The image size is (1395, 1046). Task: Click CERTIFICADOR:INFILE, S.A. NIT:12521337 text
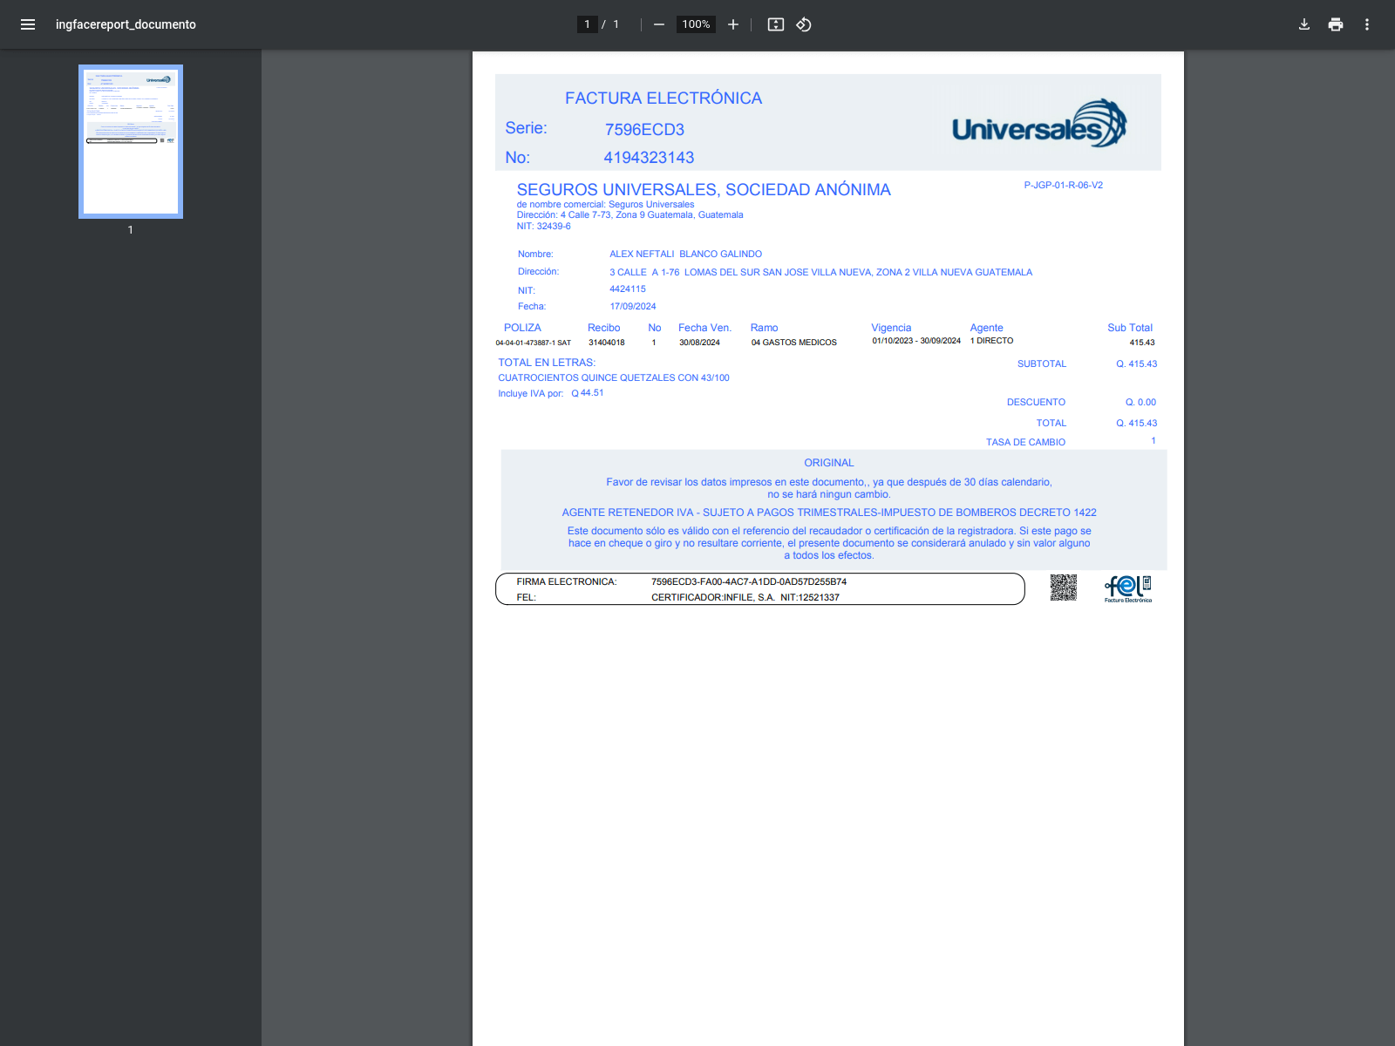(x=745, y=598)
